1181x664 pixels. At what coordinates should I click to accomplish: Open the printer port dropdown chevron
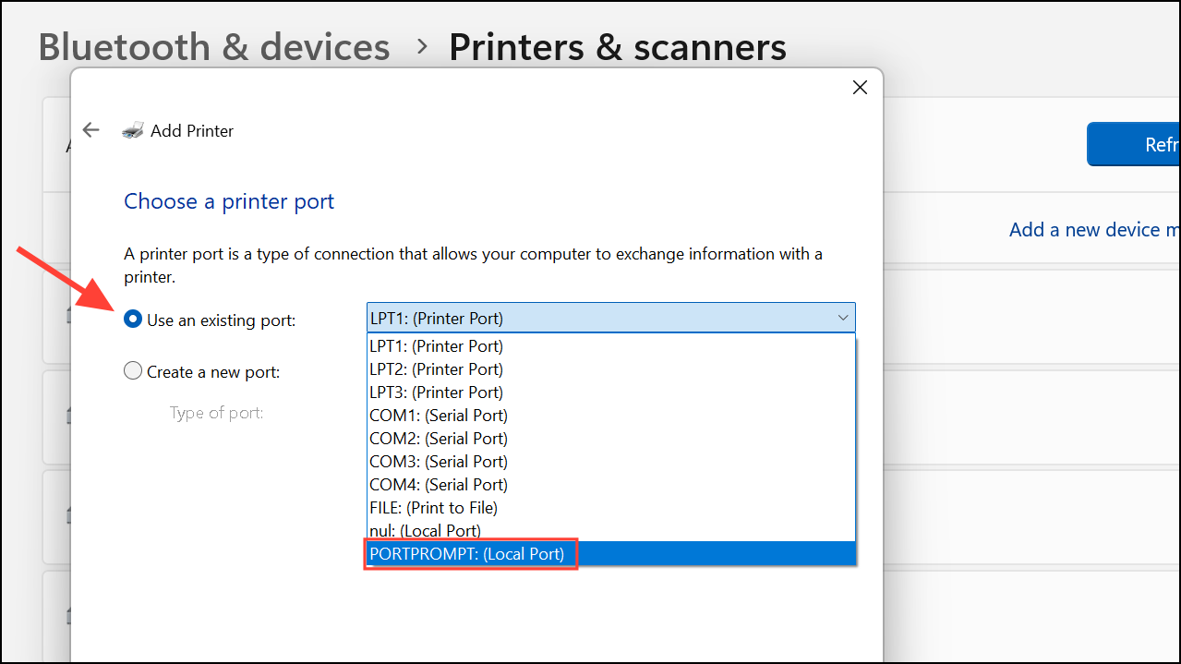click(841, 318)
